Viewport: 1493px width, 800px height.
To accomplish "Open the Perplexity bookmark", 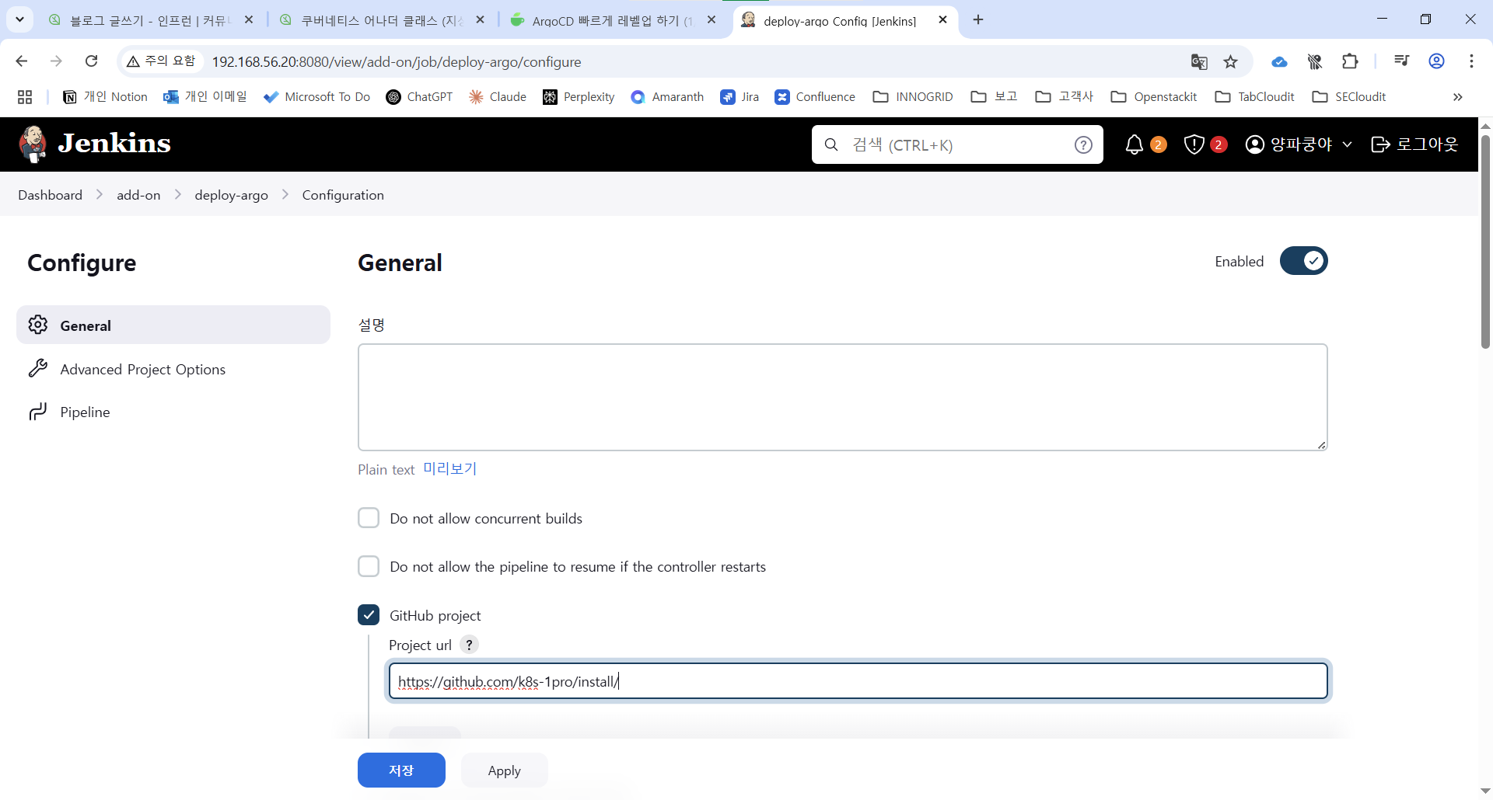I will [579, 97].
